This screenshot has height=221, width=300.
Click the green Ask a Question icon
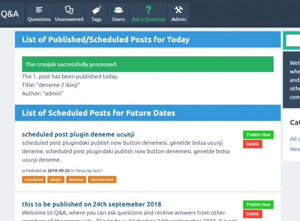pyautogui.click(x=148, y=9)
